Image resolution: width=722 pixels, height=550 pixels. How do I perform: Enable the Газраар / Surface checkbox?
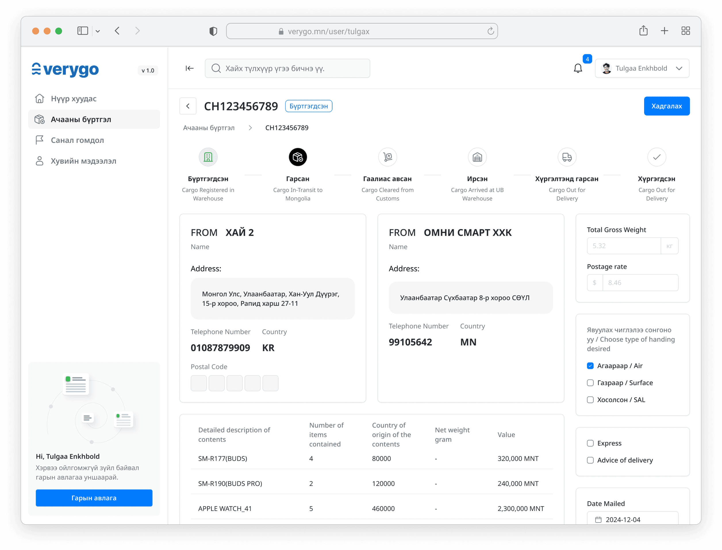coord(590,383)
